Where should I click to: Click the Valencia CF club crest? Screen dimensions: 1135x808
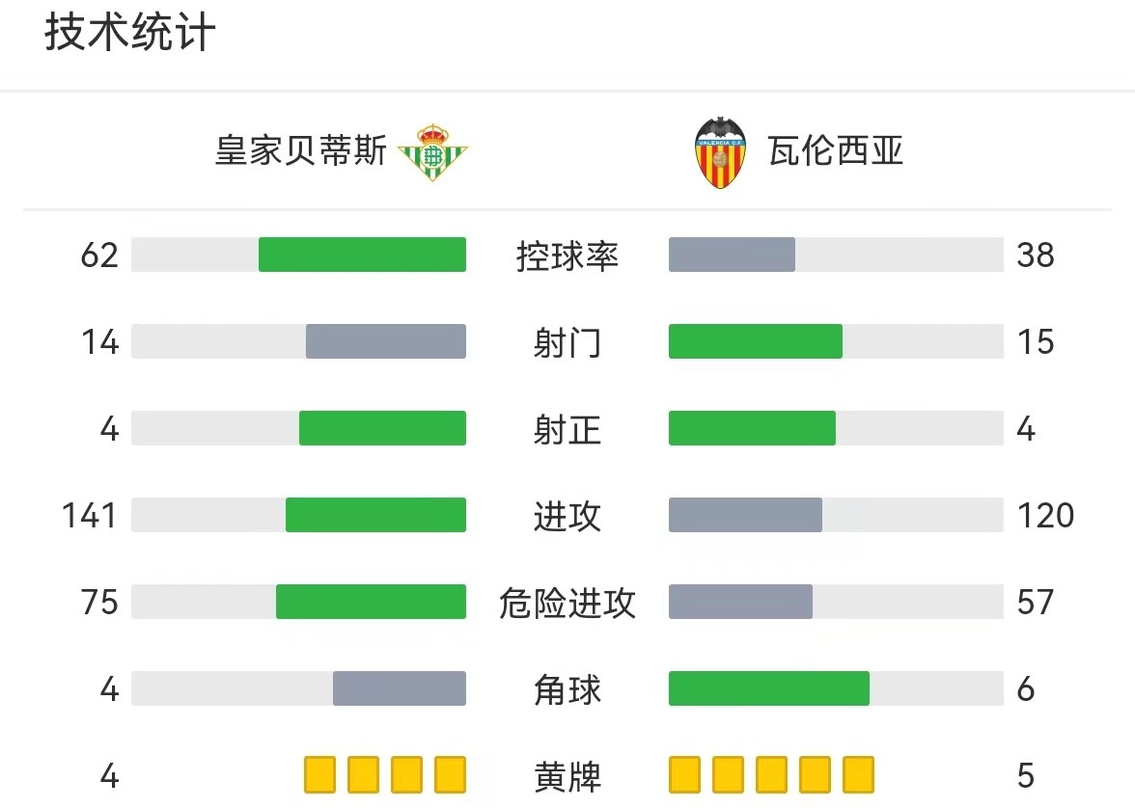point(720,152)
